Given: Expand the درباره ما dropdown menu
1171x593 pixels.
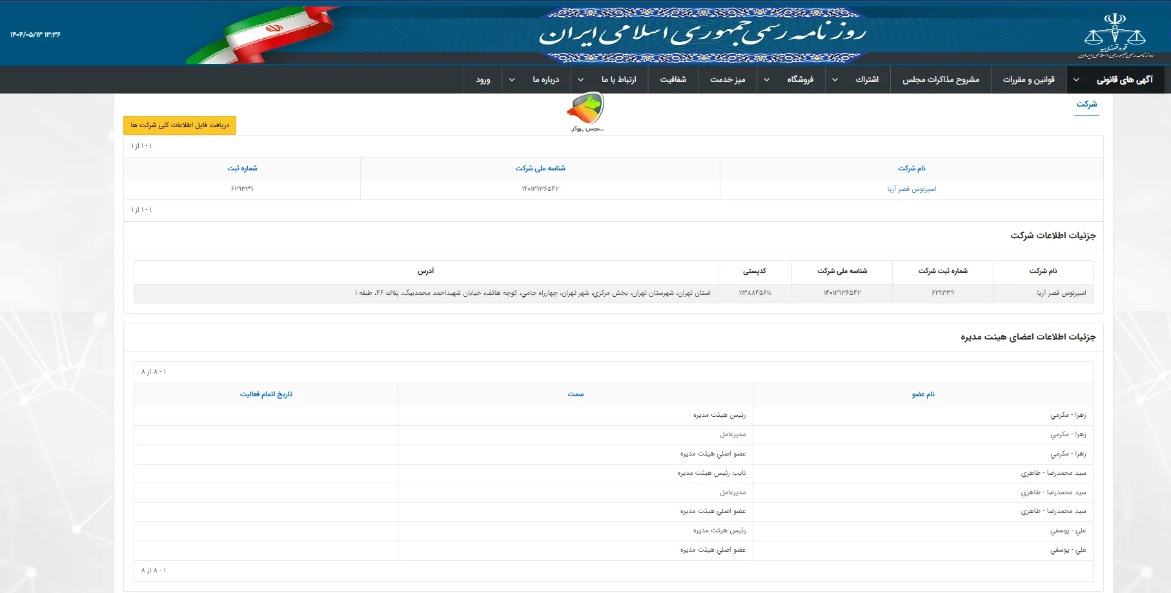Looking at the screenshot, I should (512, 79).
